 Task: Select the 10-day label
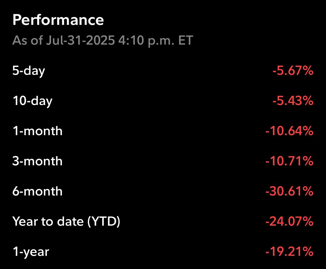point(32,101)
